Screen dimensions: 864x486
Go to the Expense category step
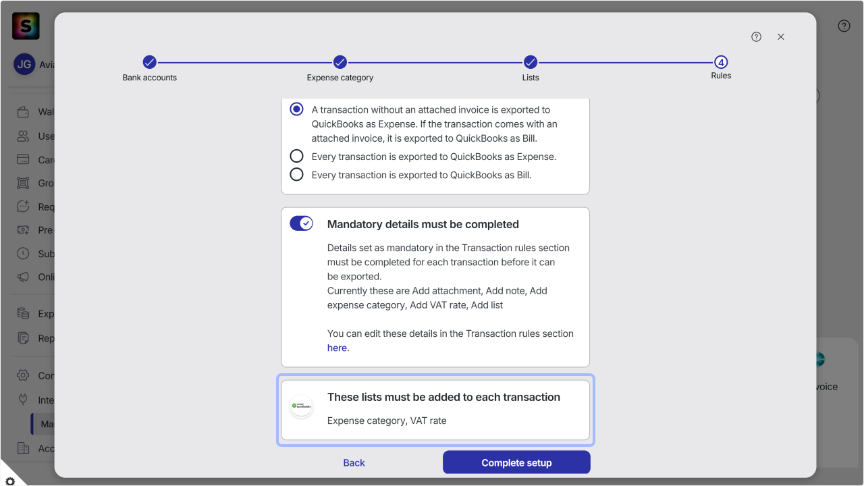click(x=340, y=62)
